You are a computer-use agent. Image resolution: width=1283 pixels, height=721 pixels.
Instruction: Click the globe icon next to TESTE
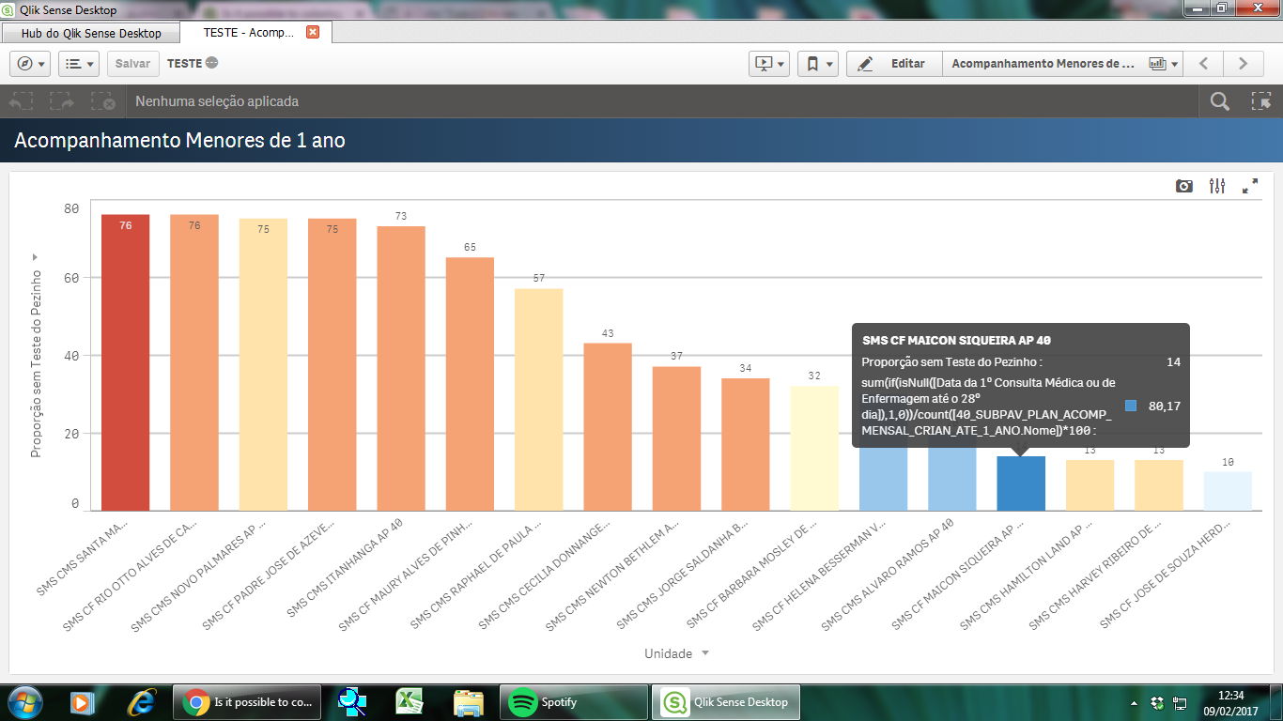point(212,63)
